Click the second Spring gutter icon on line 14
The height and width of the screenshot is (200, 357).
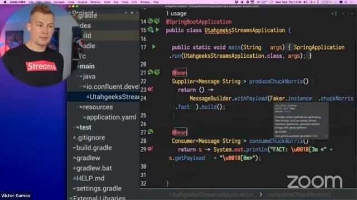click(157, 21)
